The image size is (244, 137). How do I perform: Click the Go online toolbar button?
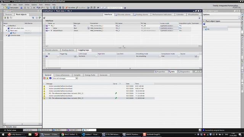pos(70,8)
